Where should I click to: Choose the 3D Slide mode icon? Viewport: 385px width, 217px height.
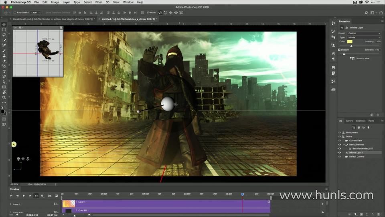tap(176, 12)
